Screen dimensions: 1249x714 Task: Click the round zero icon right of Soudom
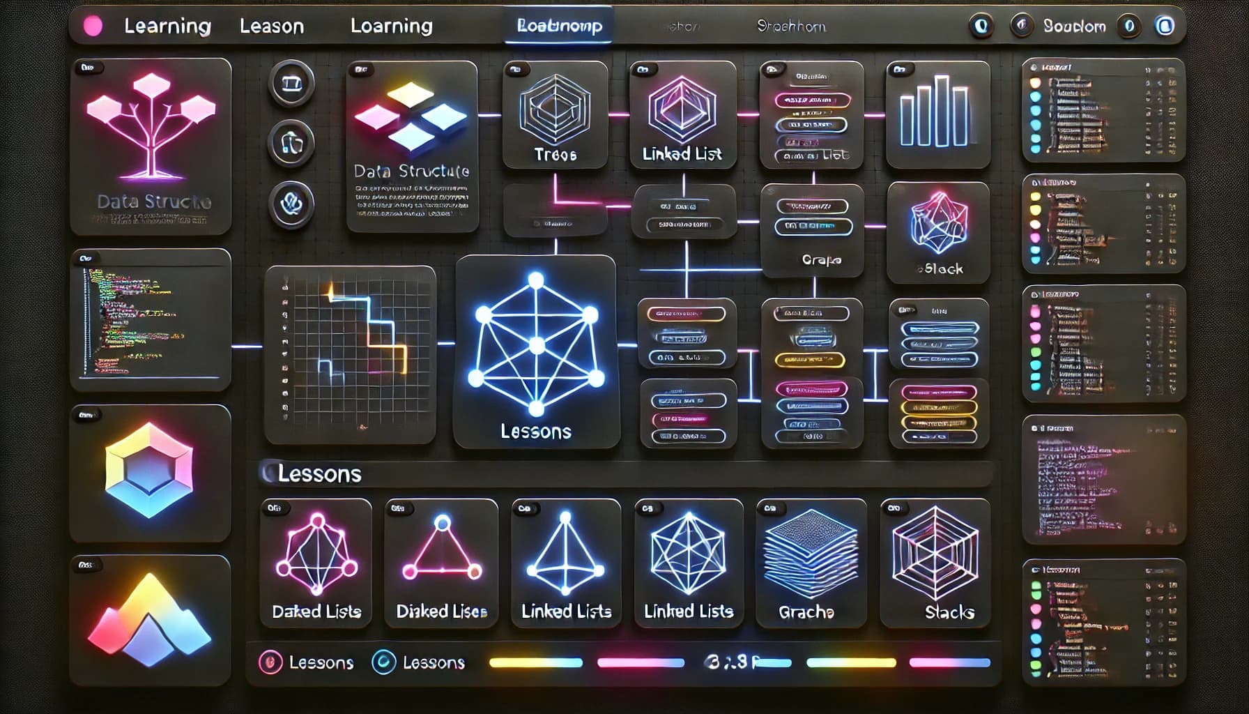coord(1129,26)
